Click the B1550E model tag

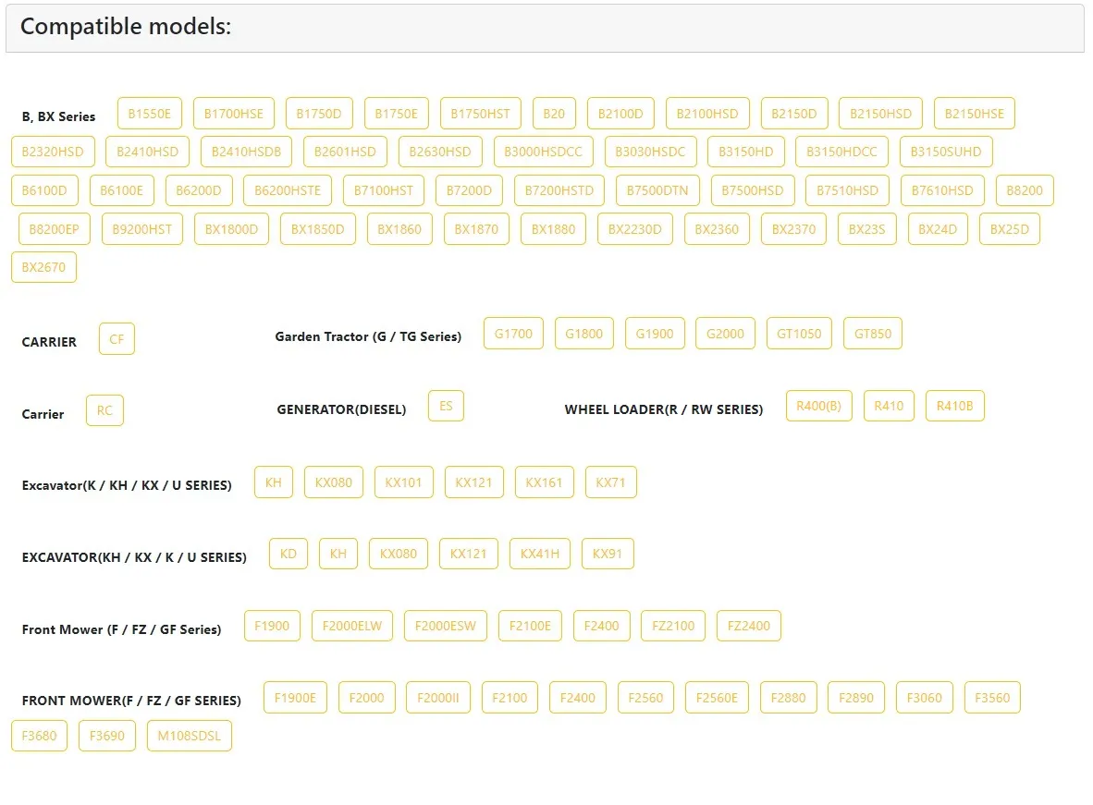pyautogui.click(x=149, y=114)
